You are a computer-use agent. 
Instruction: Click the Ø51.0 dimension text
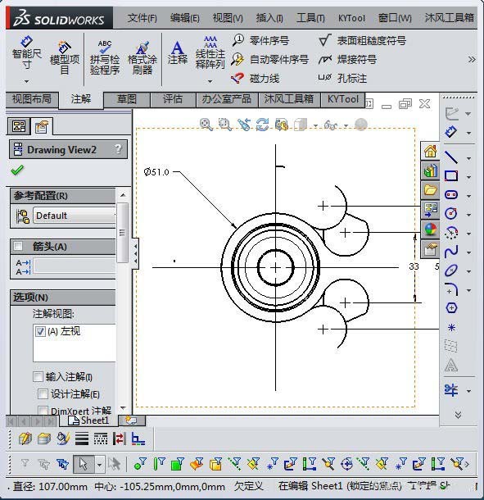[156, 172]
